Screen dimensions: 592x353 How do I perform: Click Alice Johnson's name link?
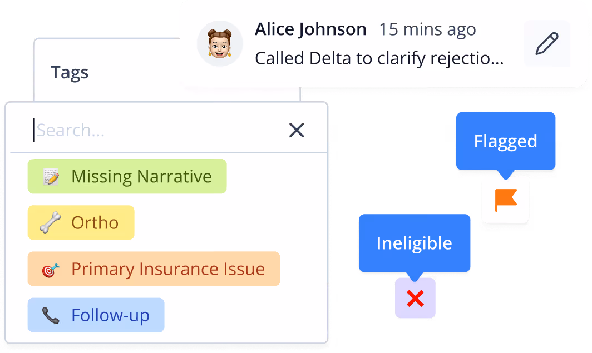(x=310, y=29)
